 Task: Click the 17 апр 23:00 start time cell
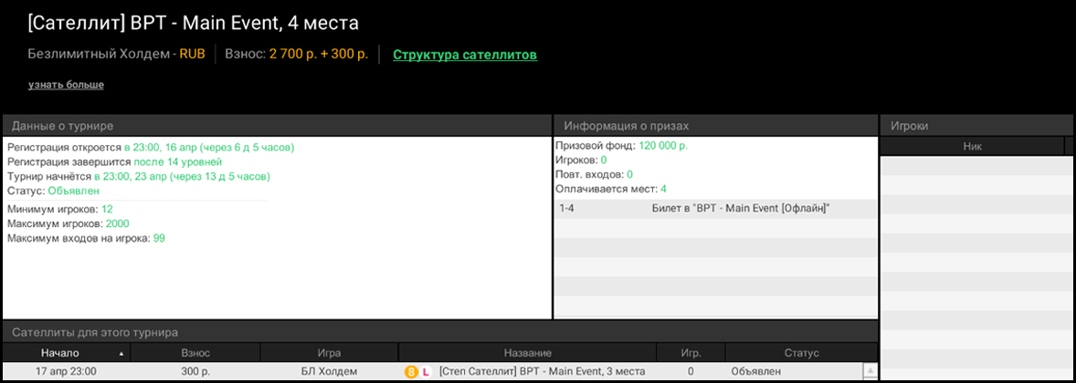tap(66, 372)
